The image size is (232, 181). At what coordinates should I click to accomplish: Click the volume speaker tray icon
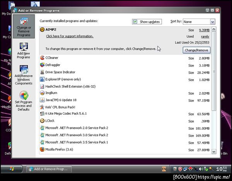[x=201, y=169]
